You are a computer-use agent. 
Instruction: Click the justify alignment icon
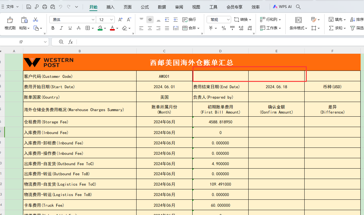point(167,28)
